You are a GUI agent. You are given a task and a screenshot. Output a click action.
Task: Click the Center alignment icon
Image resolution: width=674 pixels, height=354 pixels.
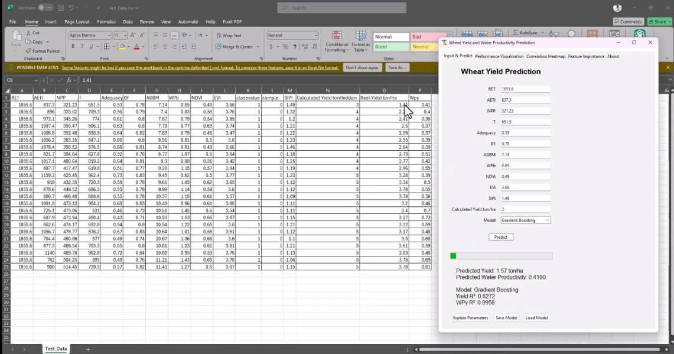165,47
